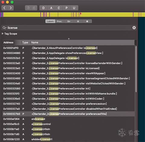Mark as Undefined with U button
This screenshot has height=142, width=145.
click(74, 8)
